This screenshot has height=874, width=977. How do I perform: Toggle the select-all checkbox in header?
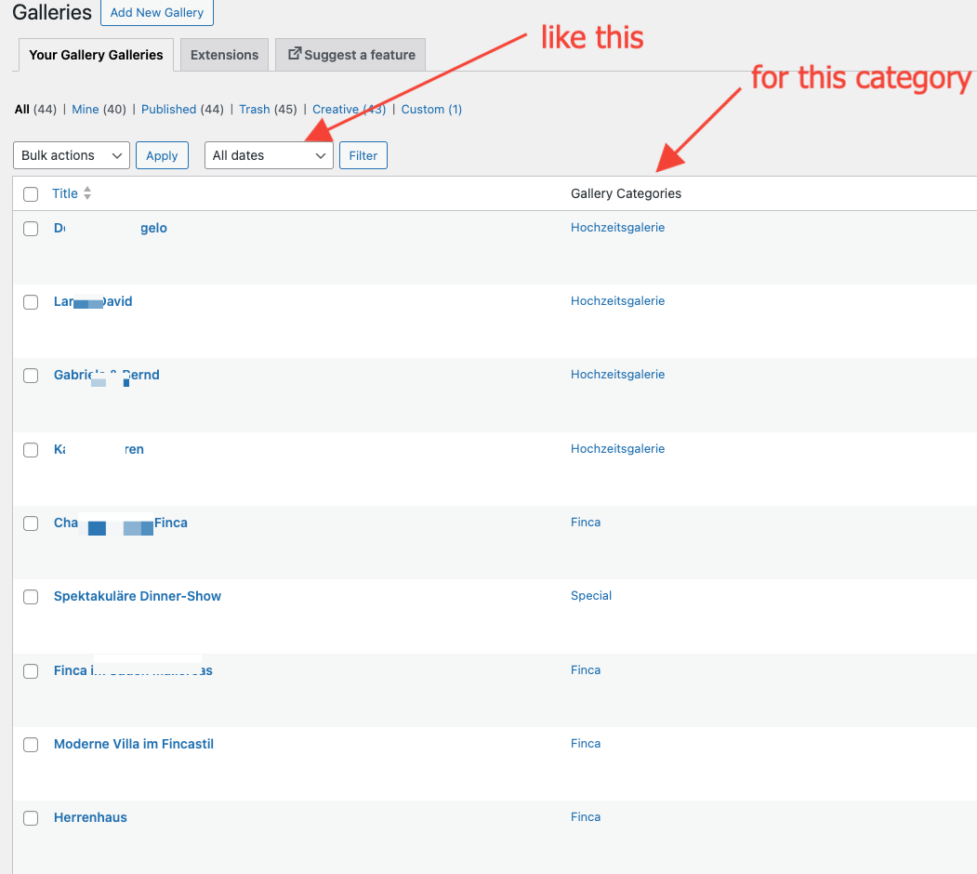click(x=31, y=194)
